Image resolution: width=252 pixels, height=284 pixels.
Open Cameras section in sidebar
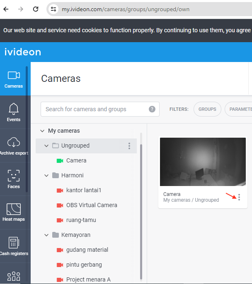(x=14, y=79)
